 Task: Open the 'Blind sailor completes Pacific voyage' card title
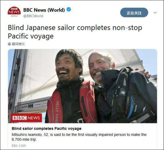coord(46,129)
